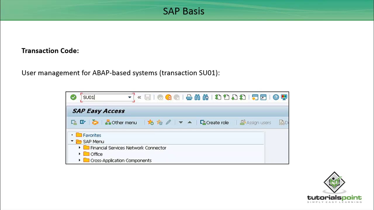Click the User menu icon
This screenshot has height=210, width=374.
click(74, 123)
